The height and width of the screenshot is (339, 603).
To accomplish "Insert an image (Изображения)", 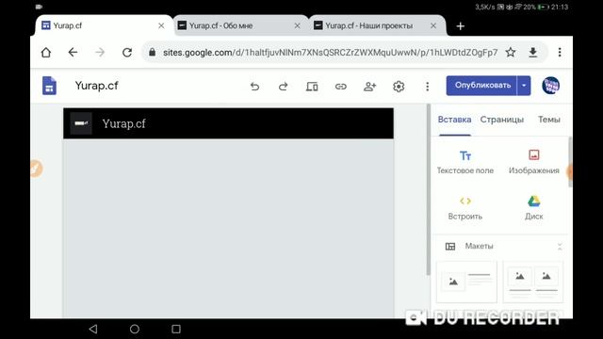I will 534,162.
